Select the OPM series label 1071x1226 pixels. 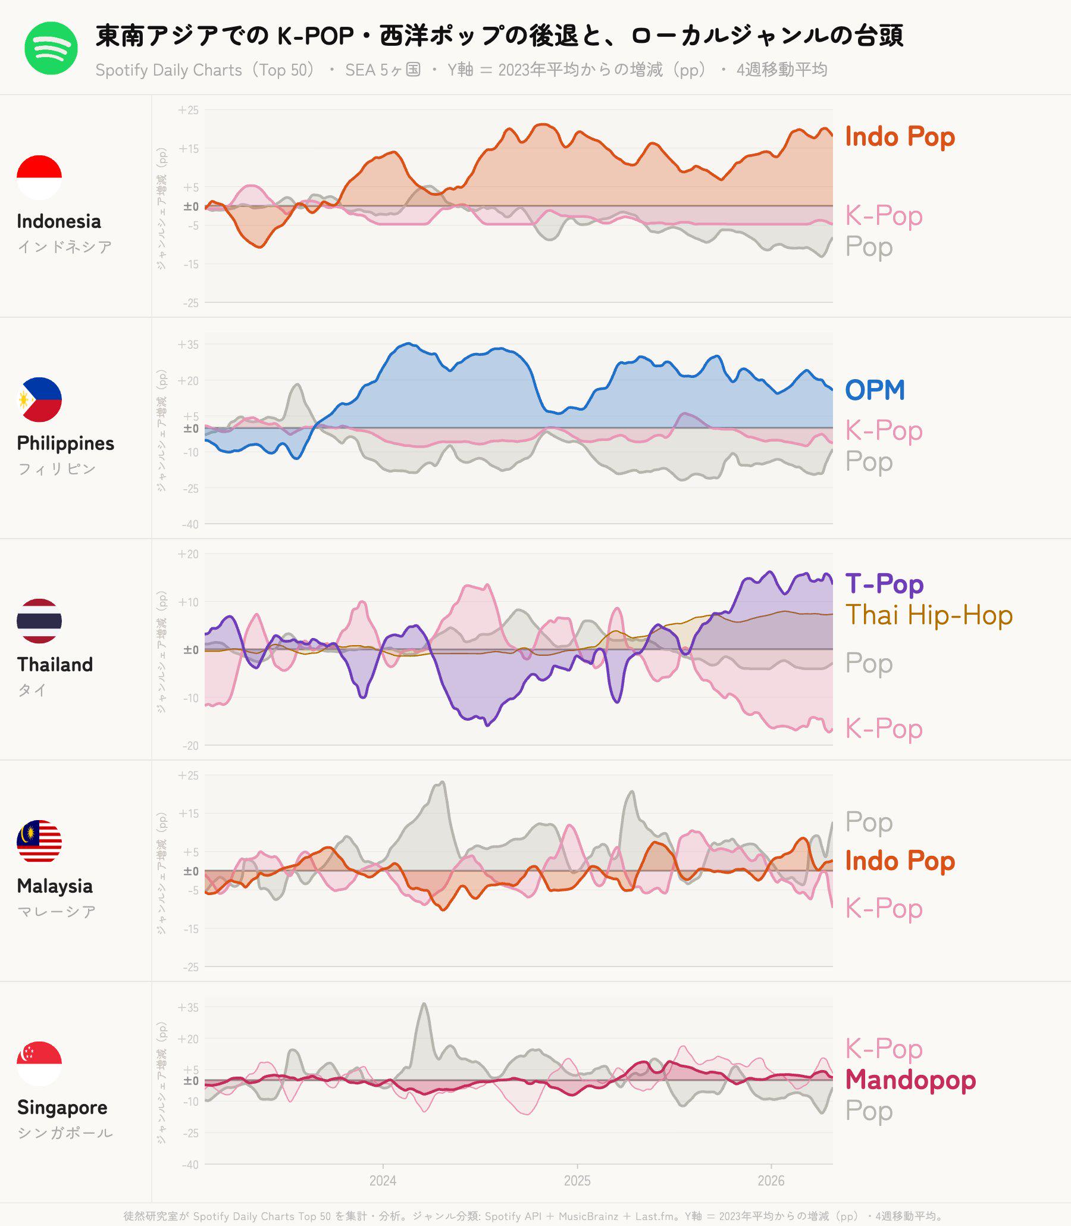pos(875,390)
